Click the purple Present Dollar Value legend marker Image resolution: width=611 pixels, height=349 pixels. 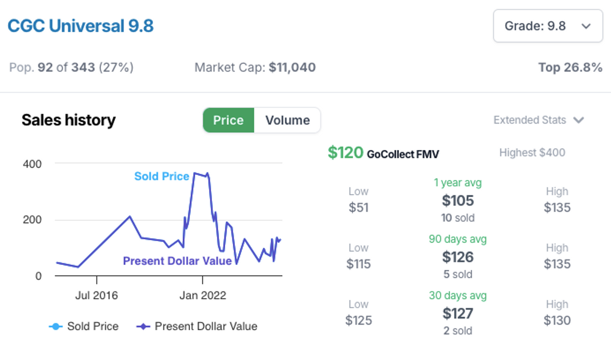tap(144, 327)
